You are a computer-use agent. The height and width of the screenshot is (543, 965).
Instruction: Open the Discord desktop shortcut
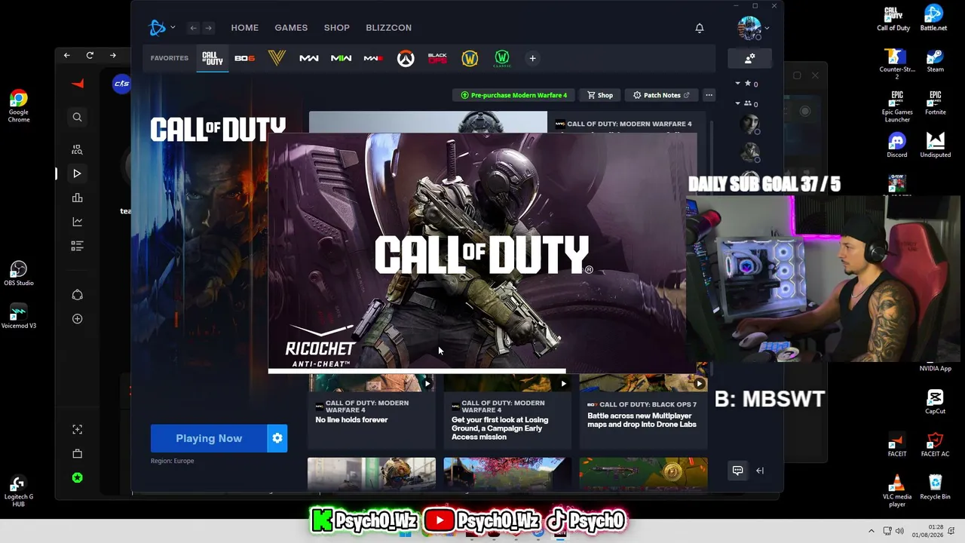(x=897, y=145)
